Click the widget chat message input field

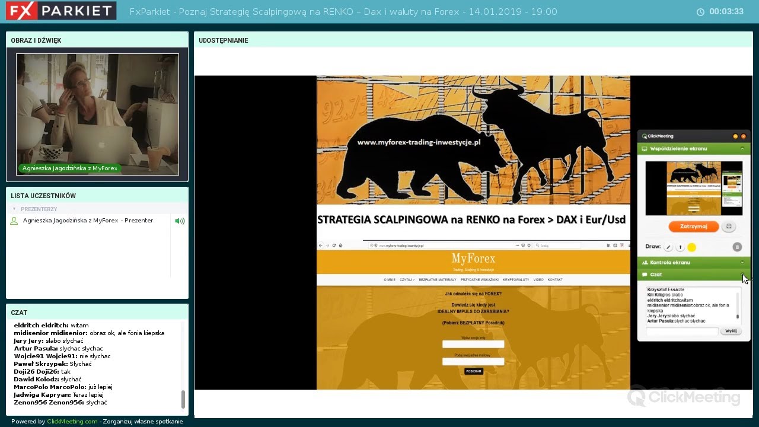(682, 331)
